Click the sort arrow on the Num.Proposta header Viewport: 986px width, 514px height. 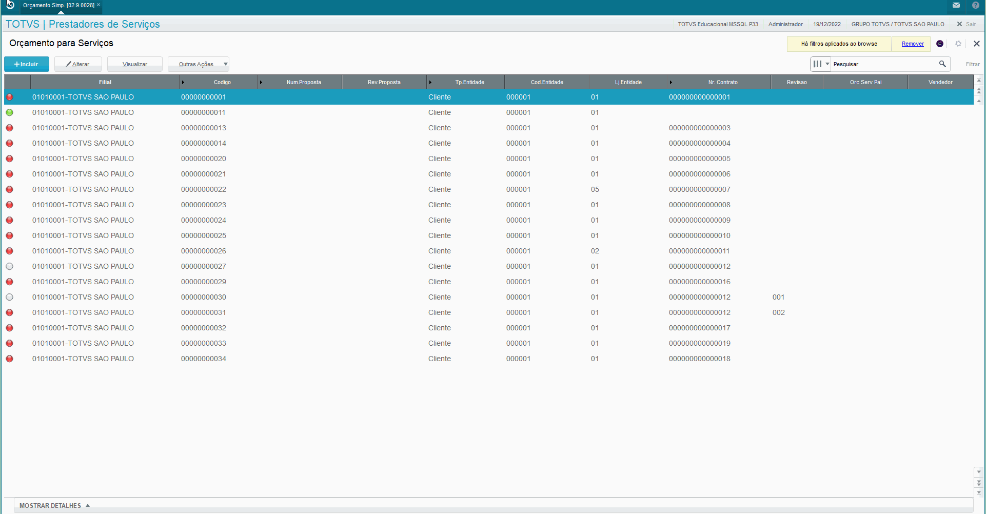coord(261,82)
